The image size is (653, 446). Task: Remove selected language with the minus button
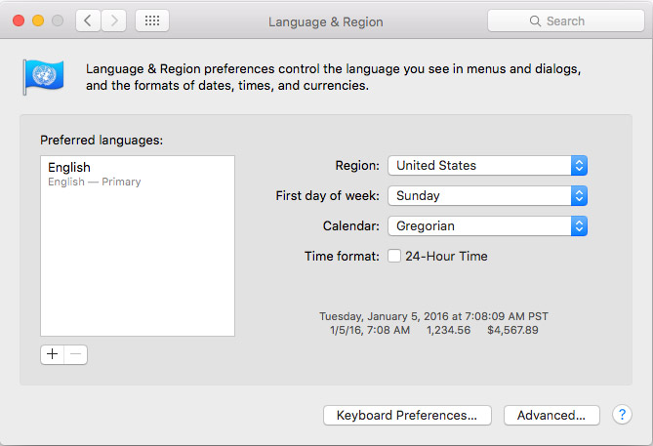click(x=76, y=354)
